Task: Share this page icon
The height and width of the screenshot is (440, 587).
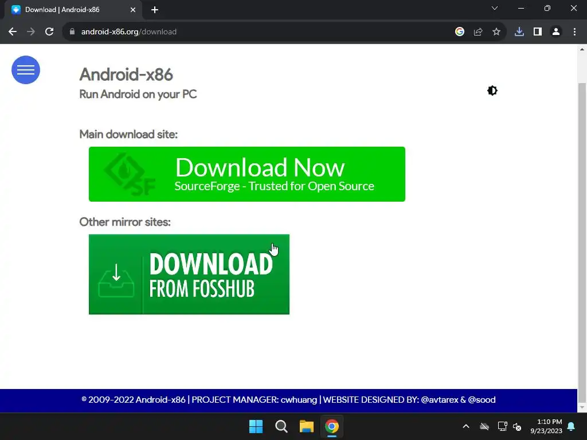Action: (x=478, y=32)
